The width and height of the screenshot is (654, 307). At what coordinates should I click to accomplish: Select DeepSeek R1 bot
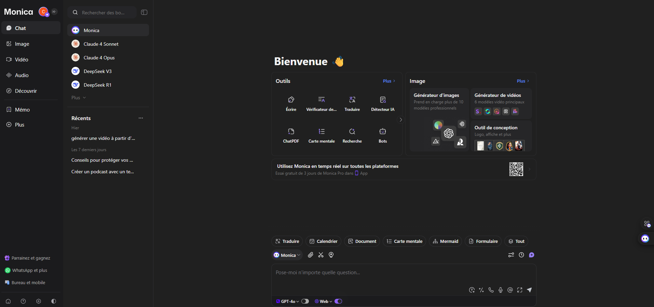108,85
